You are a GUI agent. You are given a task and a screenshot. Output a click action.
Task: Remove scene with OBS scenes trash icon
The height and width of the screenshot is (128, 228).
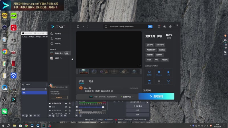[27, 115]
